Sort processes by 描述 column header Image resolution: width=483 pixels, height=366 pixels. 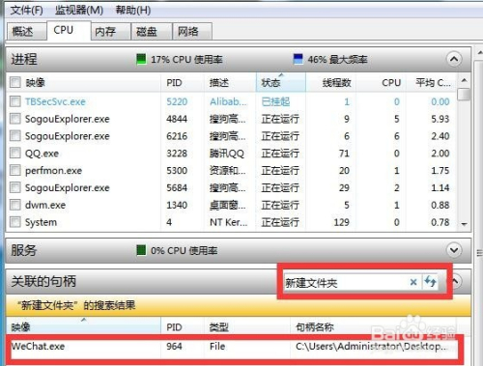(x=230, y=83)
